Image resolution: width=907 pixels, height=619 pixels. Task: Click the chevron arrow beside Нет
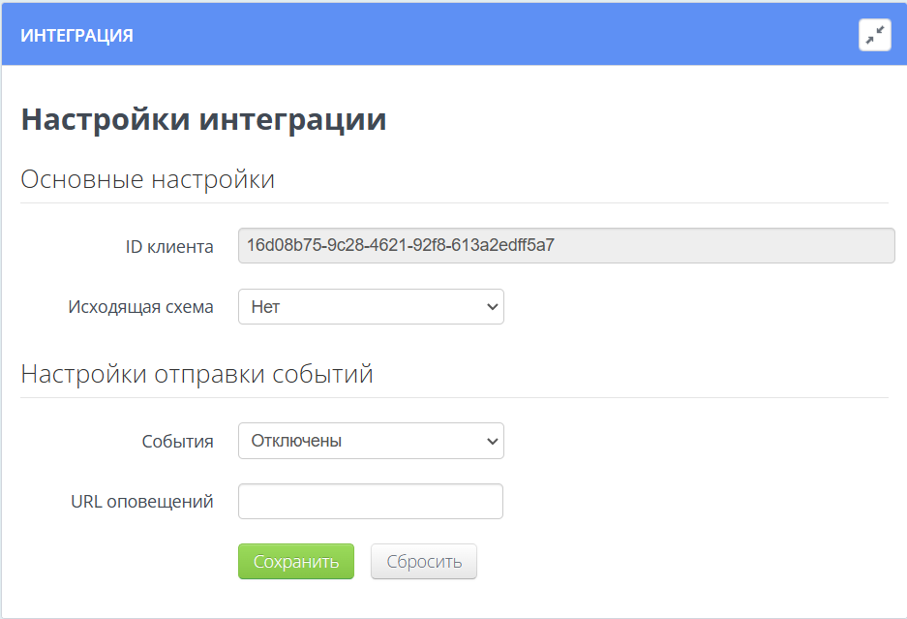point(493,307)
